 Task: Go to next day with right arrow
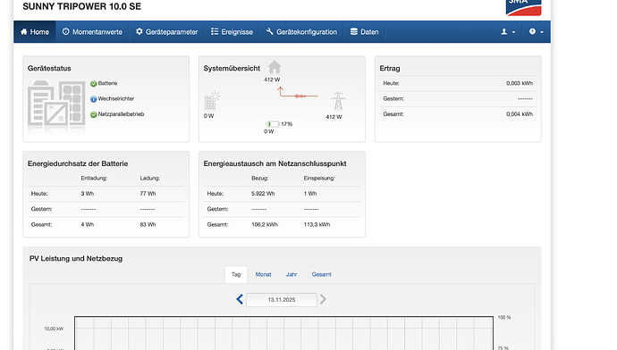323,299
